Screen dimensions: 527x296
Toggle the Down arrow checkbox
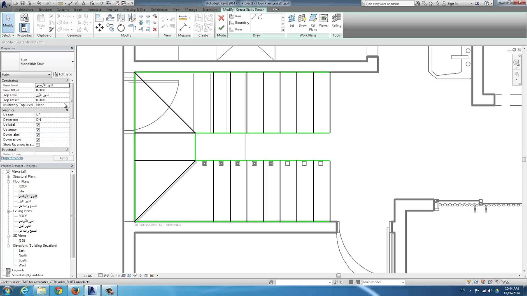coord(37,140)
